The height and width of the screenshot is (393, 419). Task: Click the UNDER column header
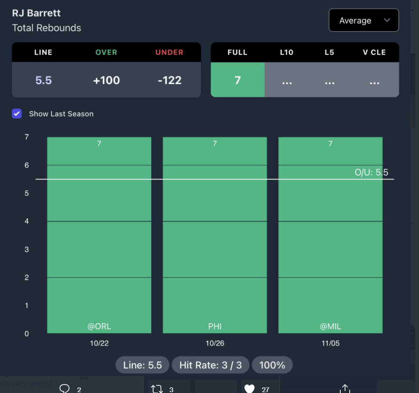point(169,52)
